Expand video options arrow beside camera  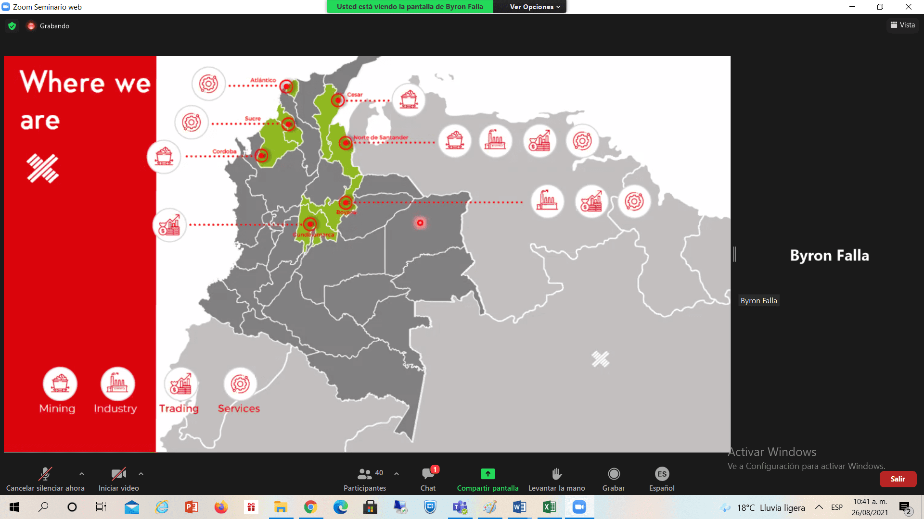pos(141,474)
